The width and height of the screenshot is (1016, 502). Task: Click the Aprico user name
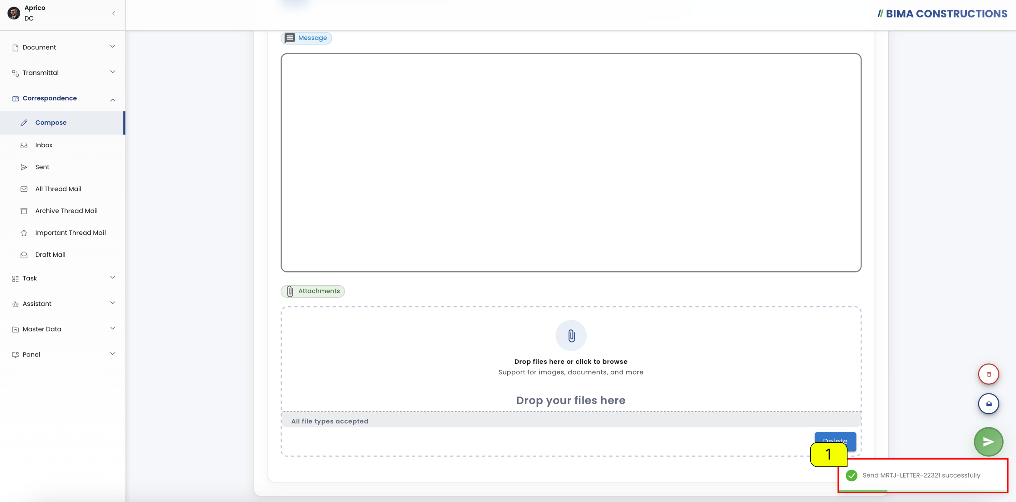35,8
